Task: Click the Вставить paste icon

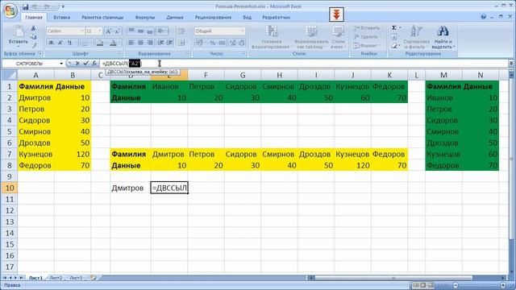Action: click(19, 32)
